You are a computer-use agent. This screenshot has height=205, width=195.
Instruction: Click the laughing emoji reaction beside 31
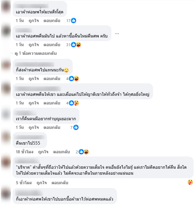coord(79,45)
